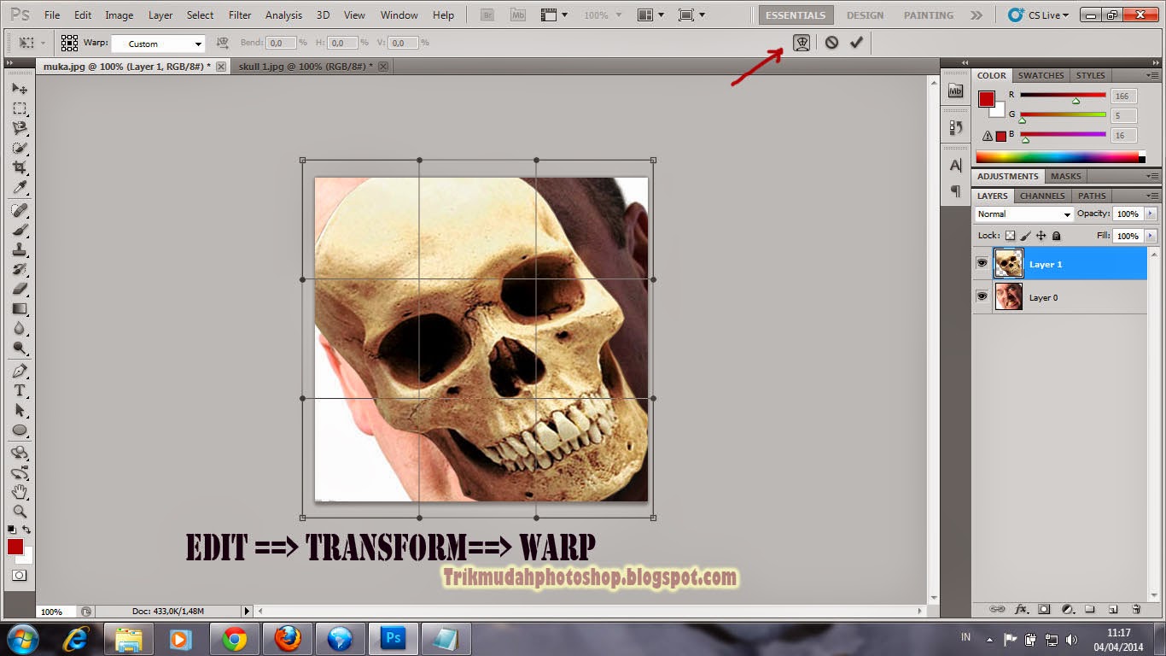Screen dimensions: 1166x656
Task: Toggle visibility of Layer 1
Action: [982, 264]
